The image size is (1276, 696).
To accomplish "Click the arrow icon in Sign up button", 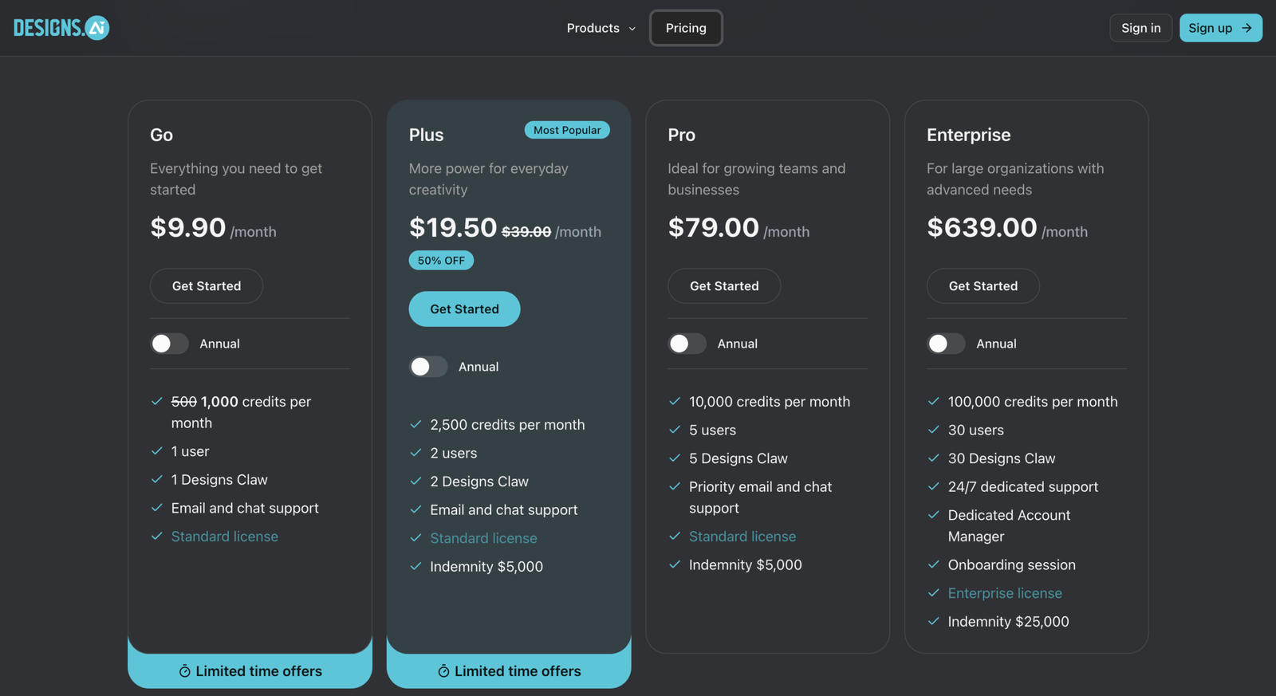I will pyautogui.click(x=1246, y=28).
